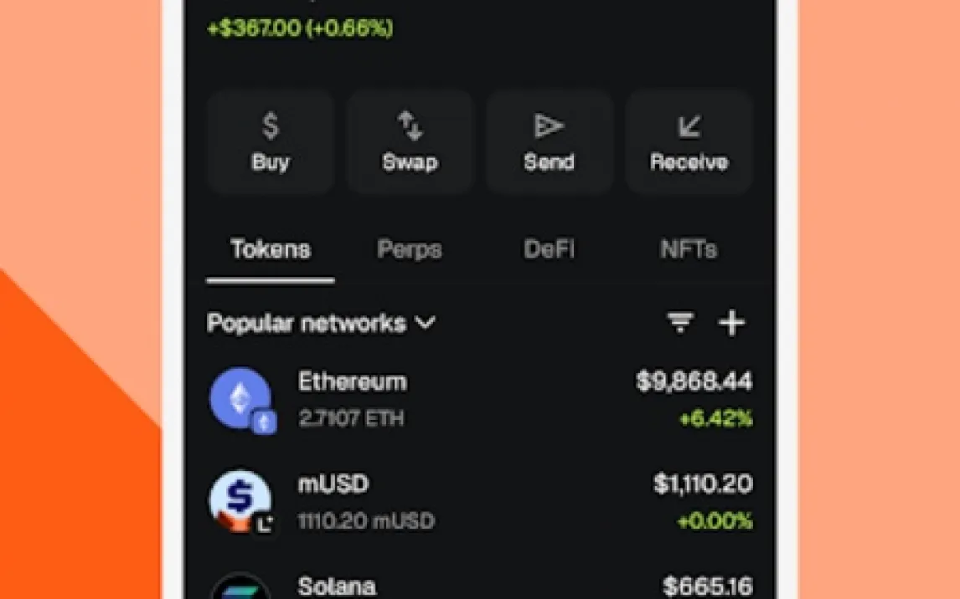Open the token filter icon

pyautogui.click(x=680, y=322)
